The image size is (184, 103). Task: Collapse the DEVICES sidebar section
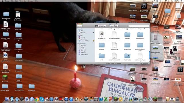(78, 29)
